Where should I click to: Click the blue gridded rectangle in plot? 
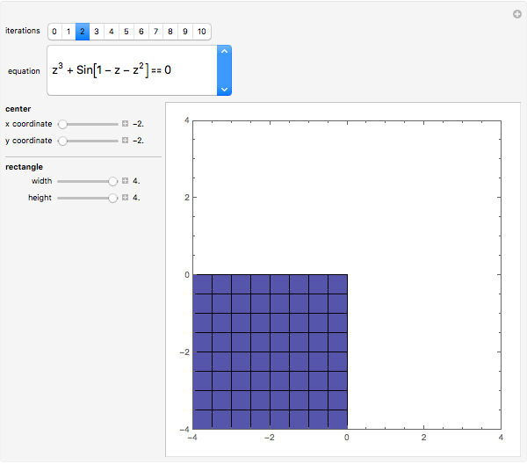point(270,351)
